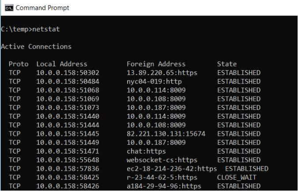Viewport: 298px width, 191px height.
Task: Click local address 10.0.0.158:51445
Action: [68, 134]
